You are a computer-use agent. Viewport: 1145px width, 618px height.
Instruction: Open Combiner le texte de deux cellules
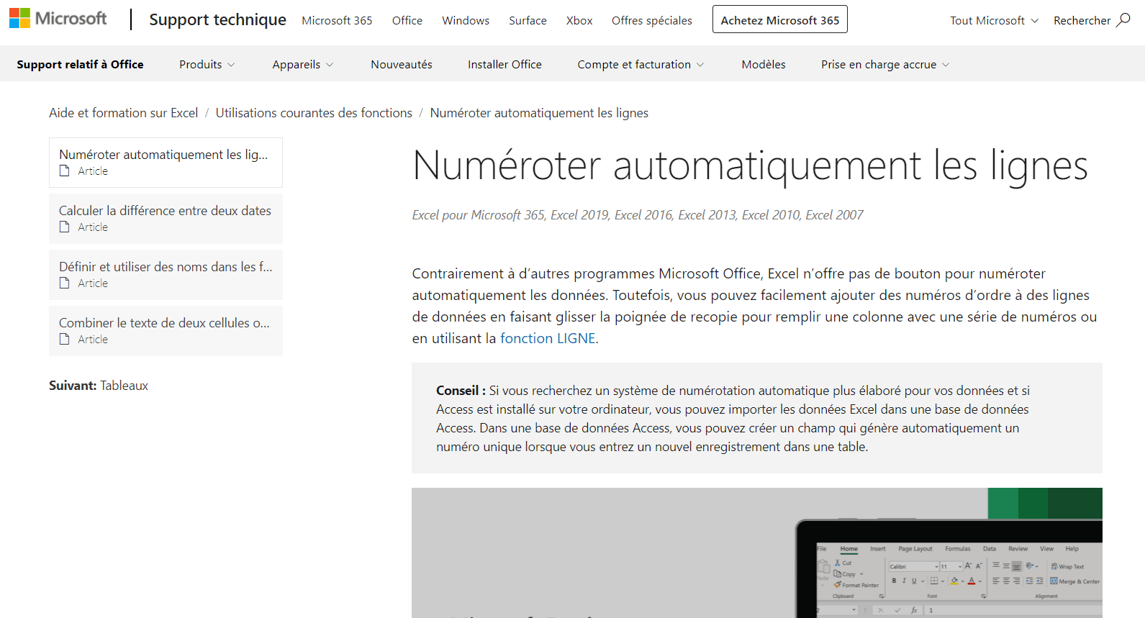click(166, 331)
